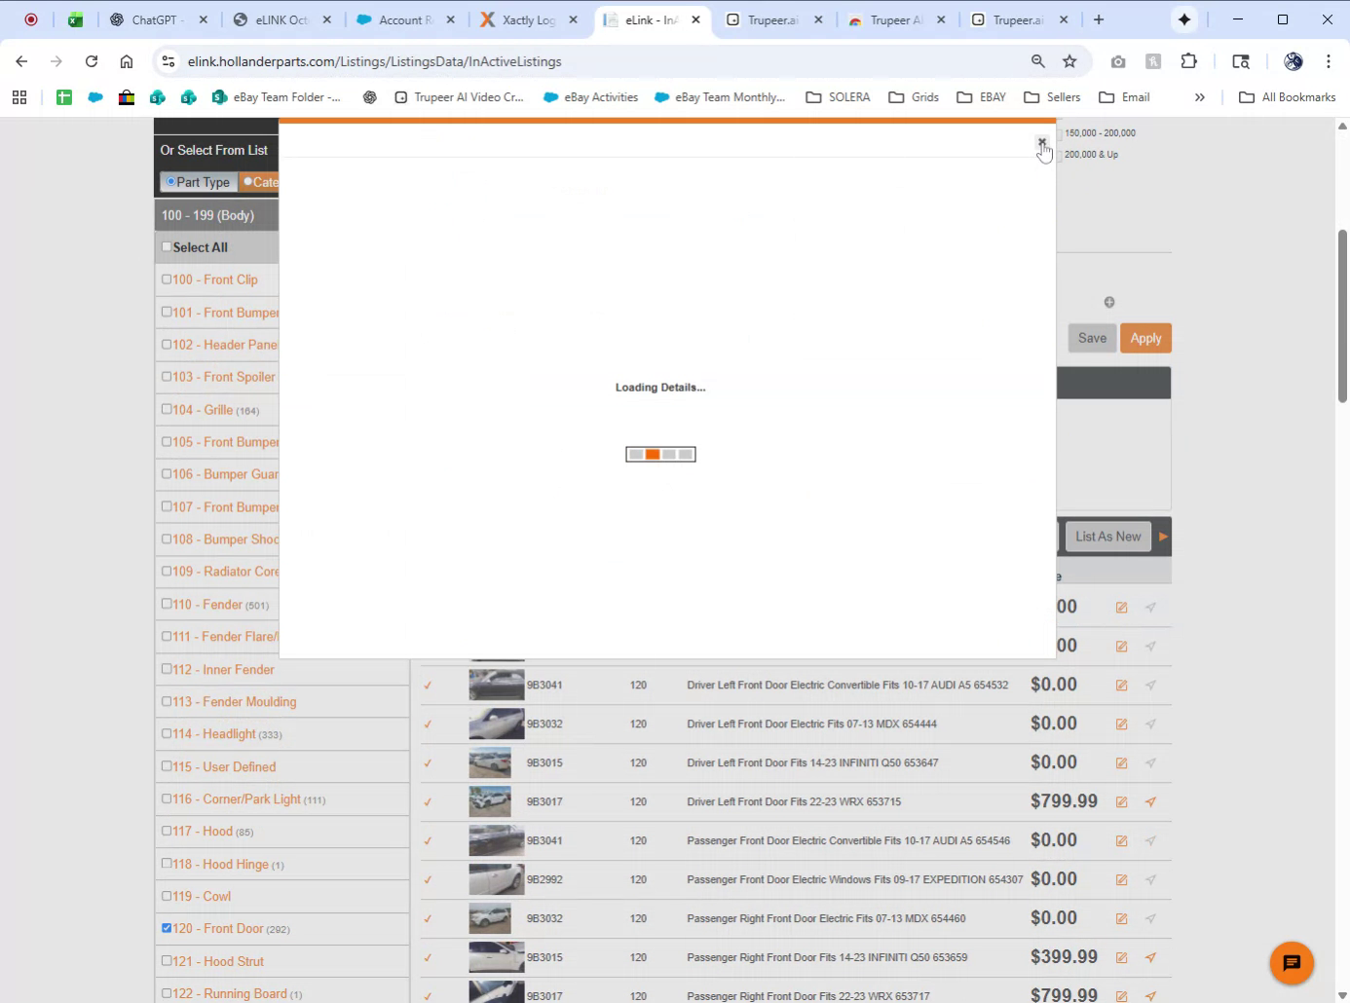The width and height of the screenshot is (1350, 1003).
Task: Open the eBay Team Folder bookmark
Action: (x=277, y=97)
